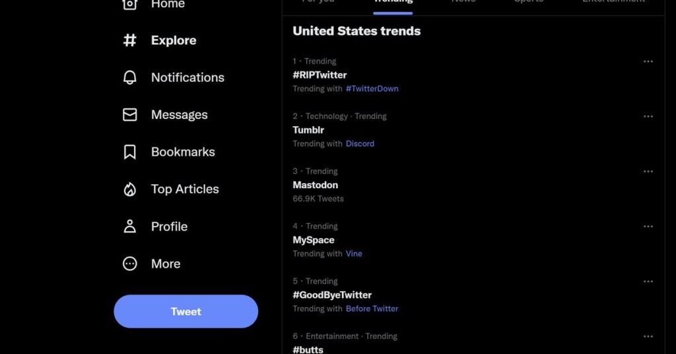The width and height of the screenshot is (676, 354).
Task: Click the Top Articles flame icon
Action: [x=130, y=190]
